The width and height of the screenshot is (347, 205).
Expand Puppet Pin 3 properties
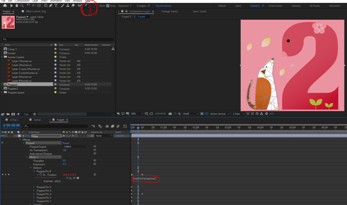[34, 194]
